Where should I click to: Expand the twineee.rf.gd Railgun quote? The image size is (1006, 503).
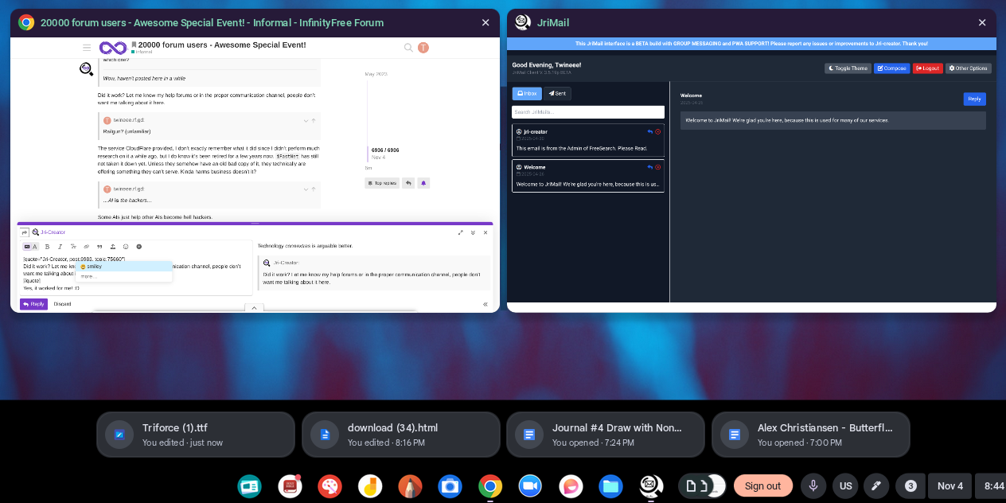306,121
